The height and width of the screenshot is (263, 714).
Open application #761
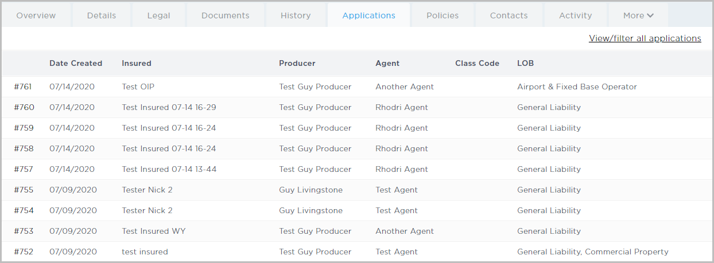pos(23,87)
